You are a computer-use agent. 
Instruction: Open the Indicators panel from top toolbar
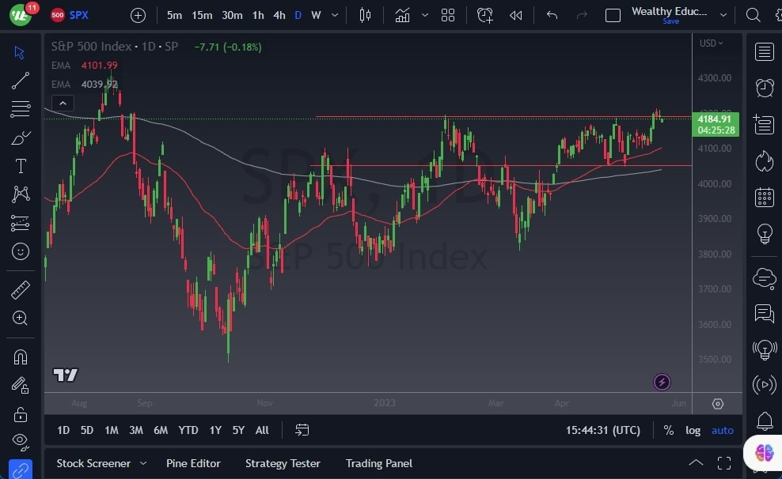[401, 14]
